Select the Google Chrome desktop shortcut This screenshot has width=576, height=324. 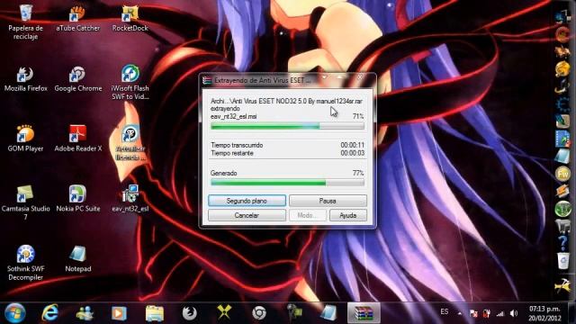click(x=78, y=79)
